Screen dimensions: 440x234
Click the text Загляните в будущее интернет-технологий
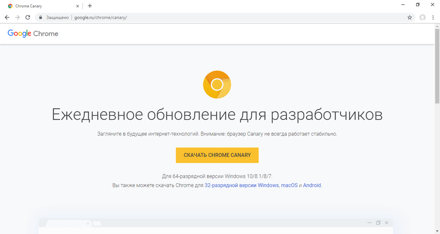[148, 134]
